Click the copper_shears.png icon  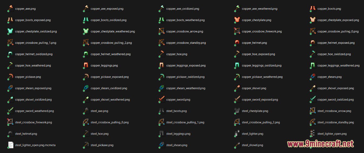(x=313, y=77)
